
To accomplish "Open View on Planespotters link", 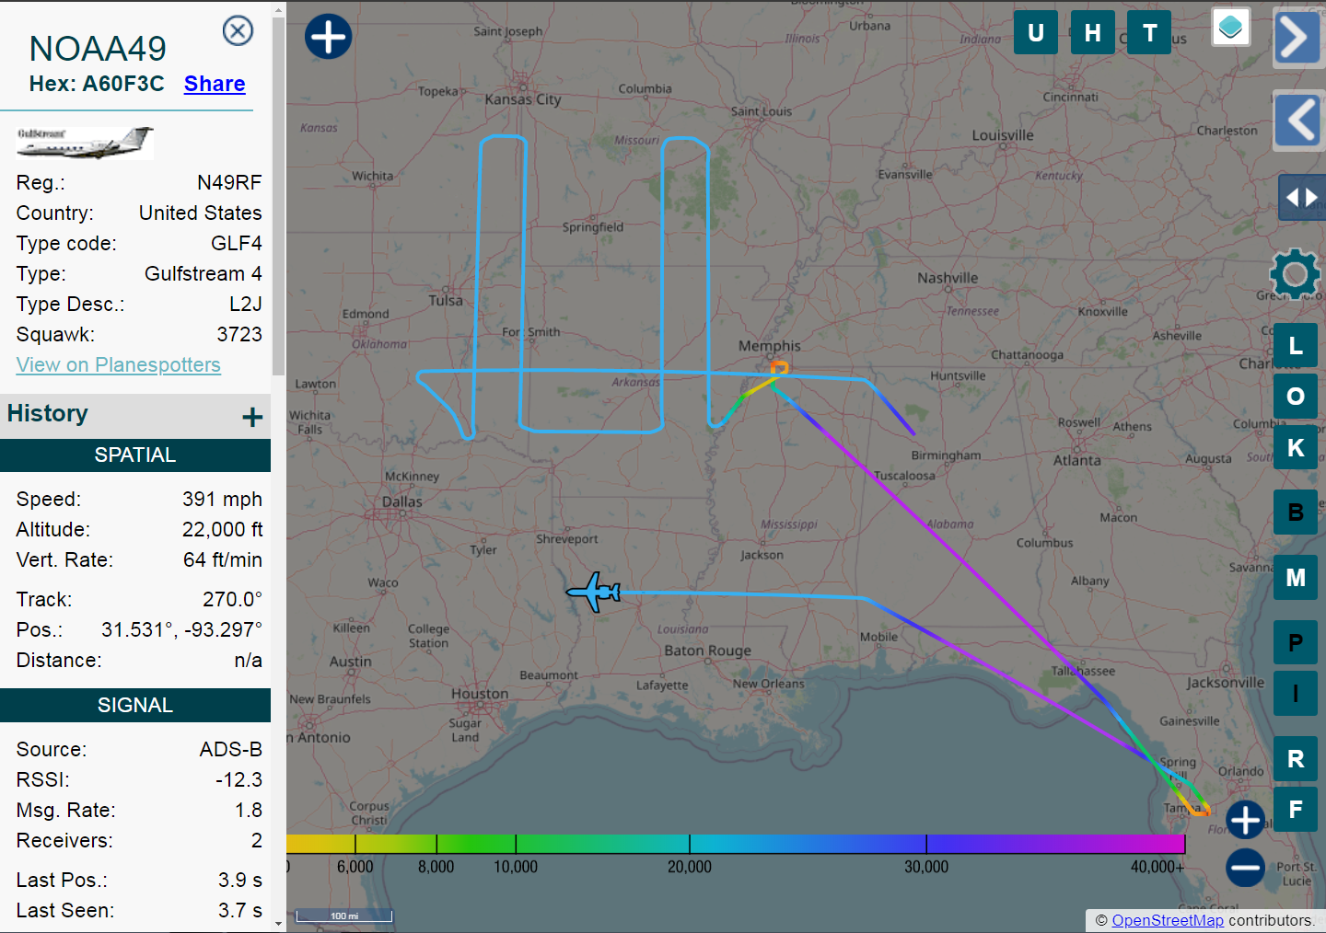I will tap(119, 365).
